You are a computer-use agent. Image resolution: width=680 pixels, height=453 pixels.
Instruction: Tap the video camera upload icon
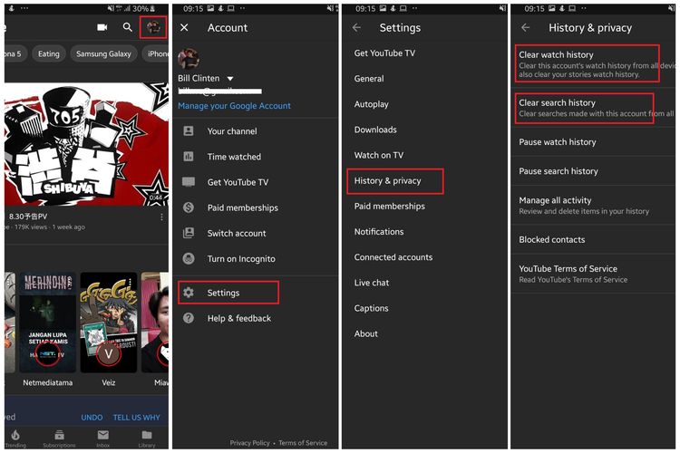[102, 27]
